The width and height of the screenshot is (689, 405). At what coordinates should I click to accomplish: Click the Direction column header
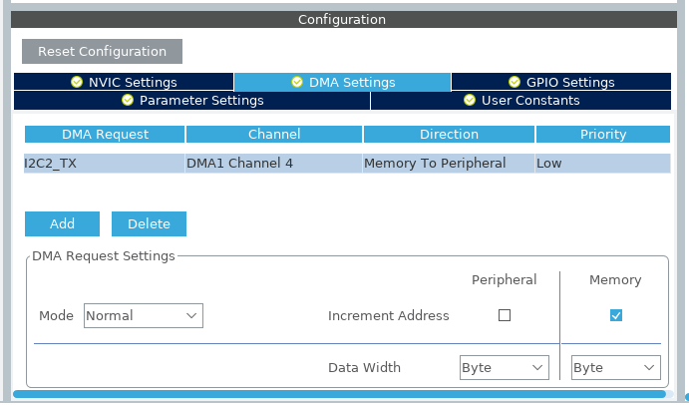(x=449, y=134)
